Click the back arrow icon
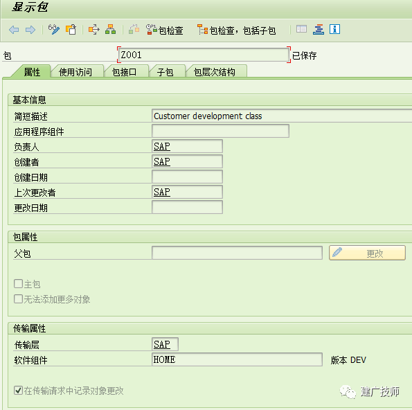This screenshot has width=412, height=410. pos(14,30)
